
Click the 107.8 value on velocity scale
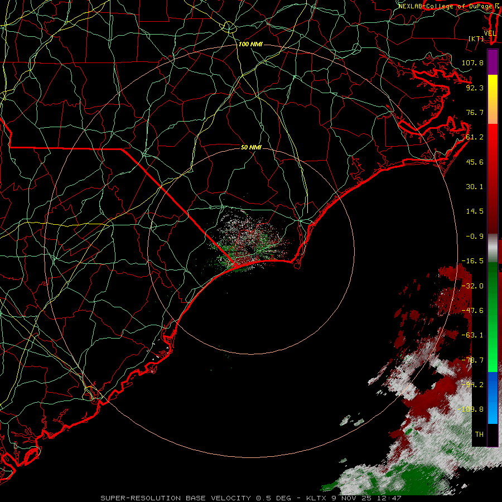(x=472, y=62)
